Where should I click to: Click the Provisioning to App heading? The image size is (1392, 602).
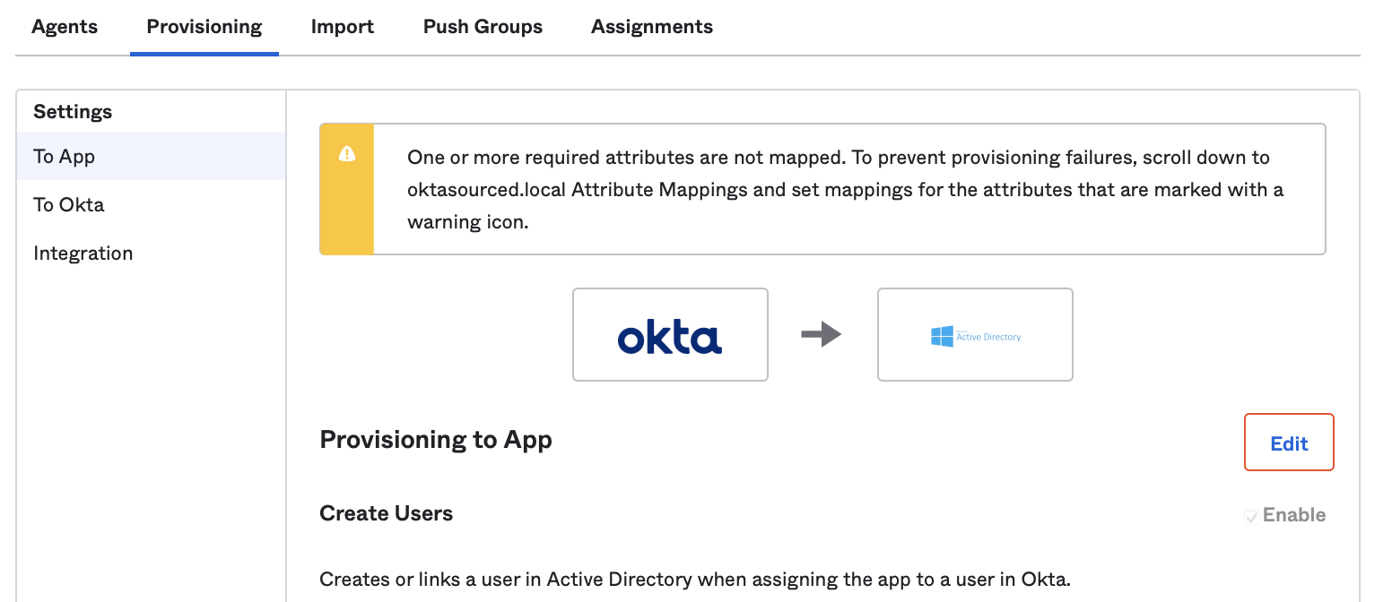coord(436,440)
